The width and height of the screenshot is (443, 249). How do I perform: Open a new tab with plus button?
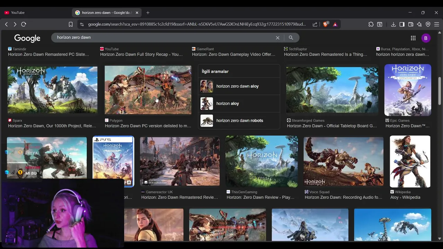[148, 12]
